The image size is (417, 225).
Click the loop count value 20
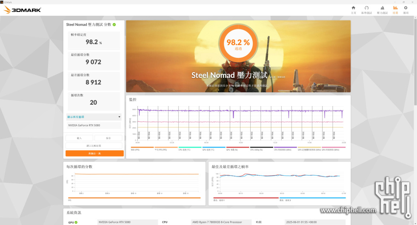pyautogui.click(x=93, y=103)
